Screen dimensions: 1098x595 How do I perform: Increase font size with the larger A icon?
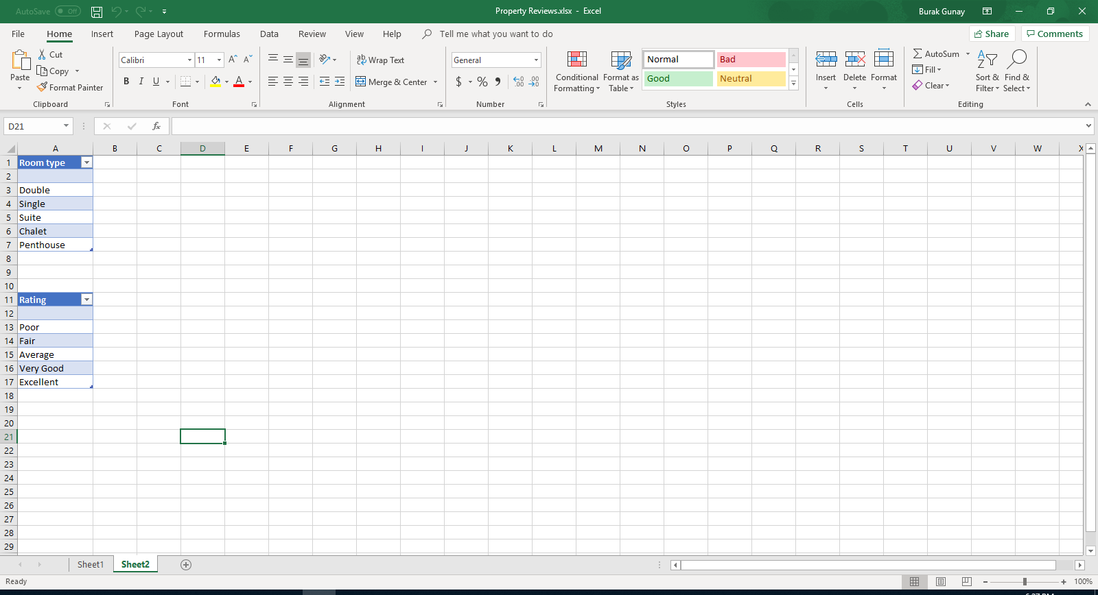click(x=233, y=60)
